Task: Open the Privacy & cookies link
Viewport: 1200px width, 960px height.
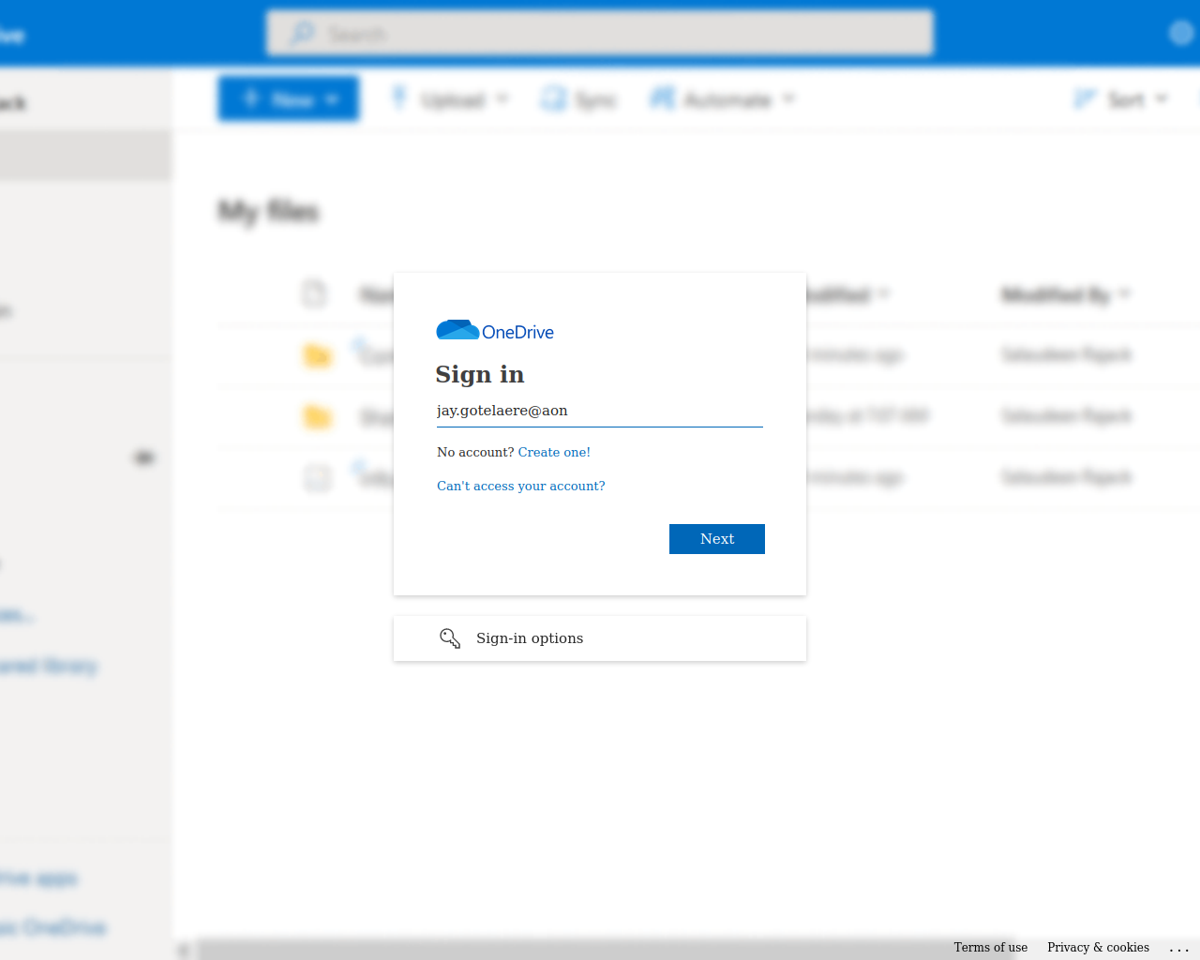Action: 1098,947
